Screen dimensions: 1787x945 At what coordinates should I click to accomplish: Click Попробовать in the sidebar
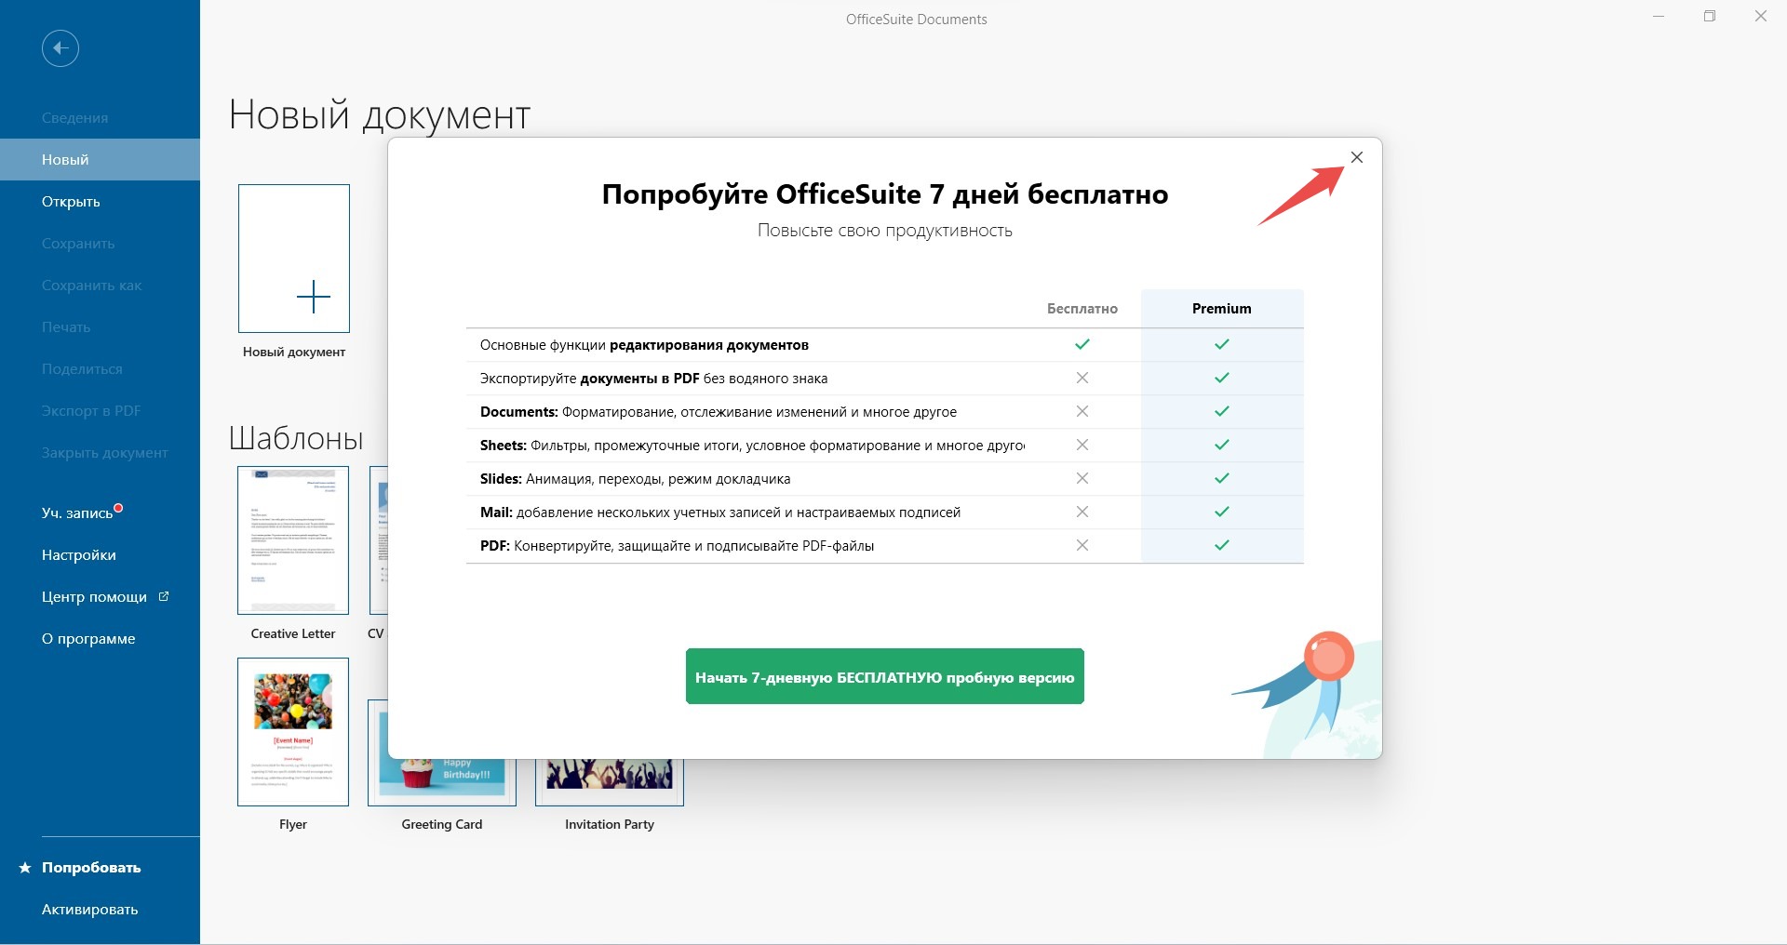91,868
